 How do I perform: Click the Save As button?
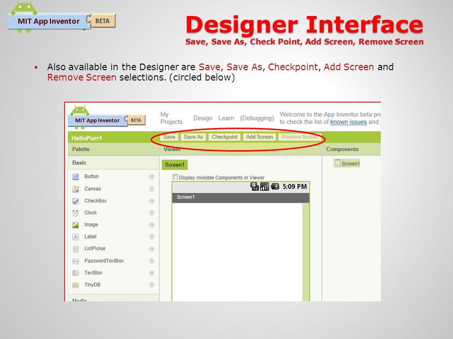(193, 137)
